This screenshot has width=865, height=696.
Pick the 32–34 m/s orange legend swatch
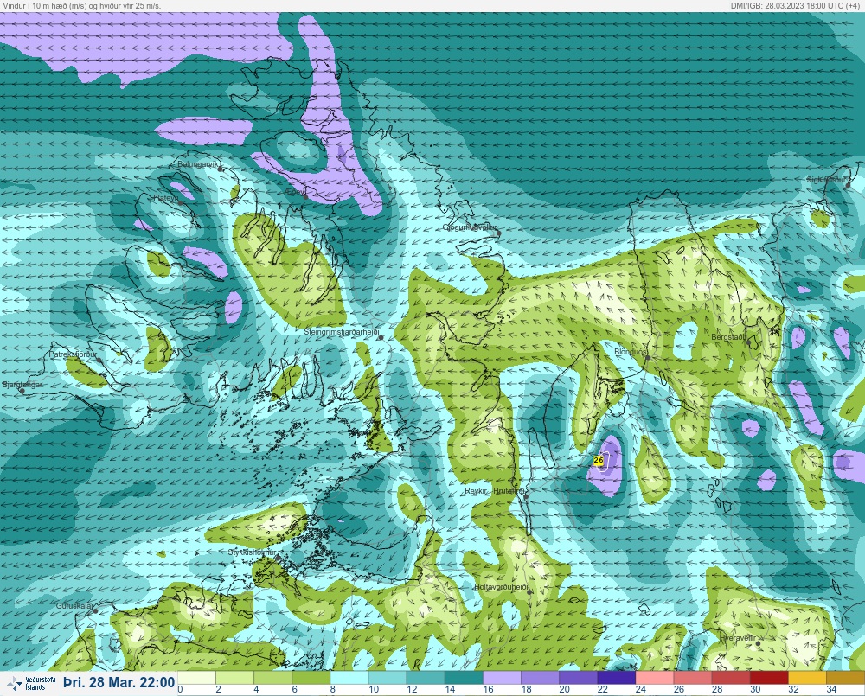(x=807, y=677)
